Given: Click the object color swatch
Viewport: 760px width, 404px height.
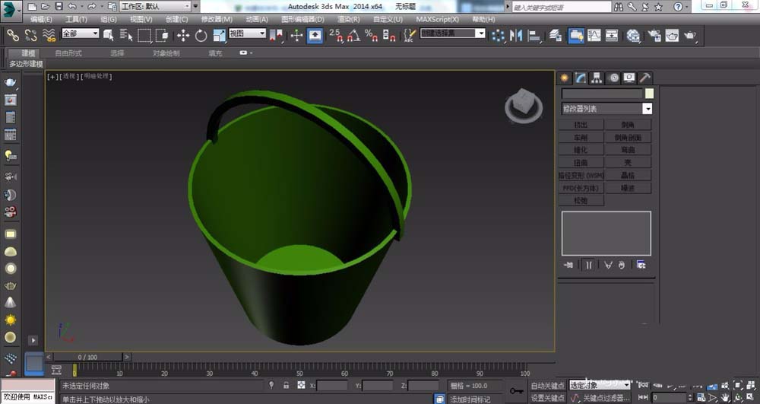Looking at the screenshot, I should click(x=648, y=94).
